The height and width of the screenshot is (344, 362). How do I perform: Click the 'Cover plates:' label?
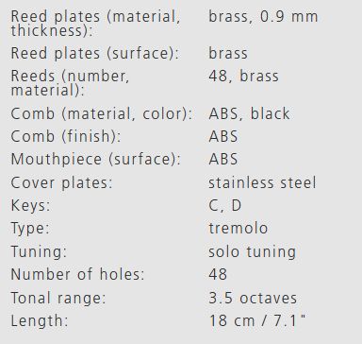(x=61, y=182)
